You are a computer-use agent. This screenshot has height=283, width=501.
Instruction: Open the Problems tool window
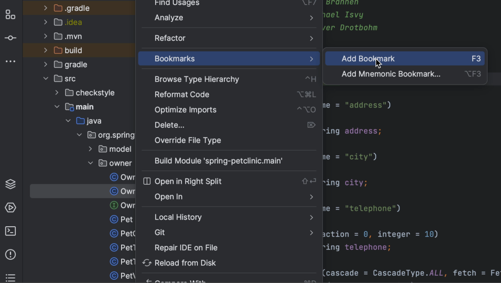point(10,254)
